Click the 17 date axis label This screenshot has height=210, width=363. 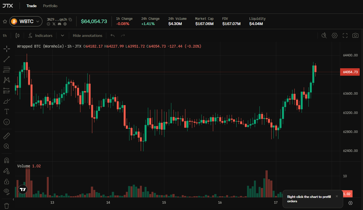point(276,203)
